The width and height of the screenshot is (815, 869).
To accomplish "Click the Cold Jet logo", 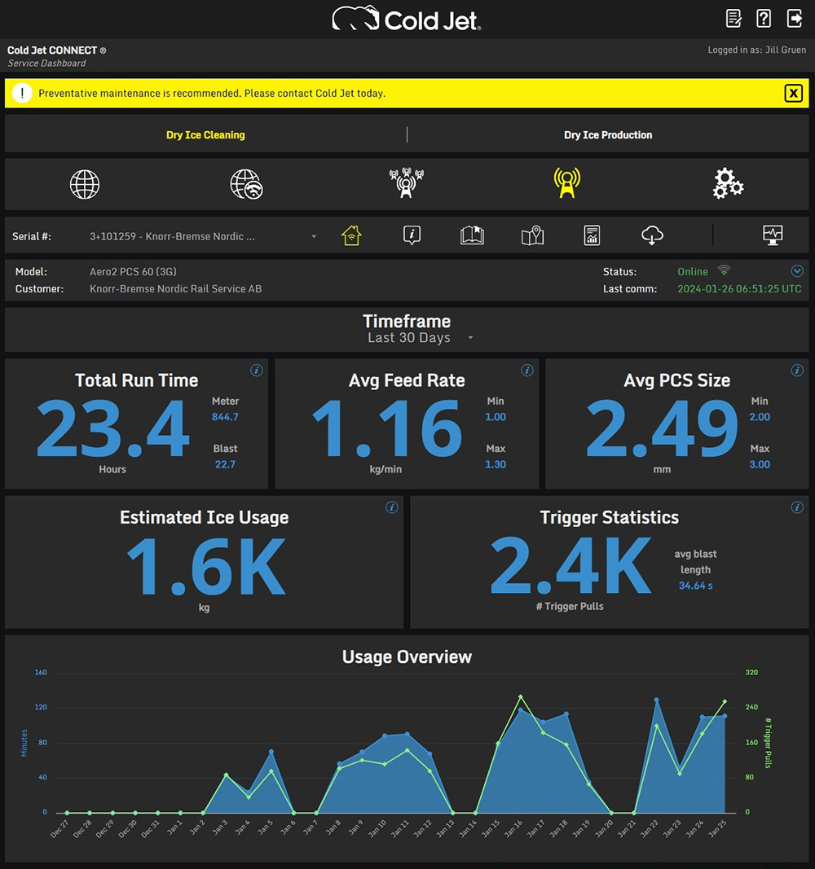I will click(x=407, y=20).
